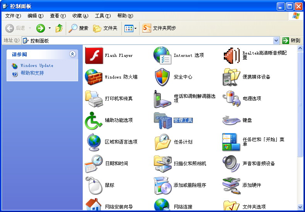Open the 鼠标 mouse icon
The width and height of the screenshot is (305, 212).
tap(94, 186)
